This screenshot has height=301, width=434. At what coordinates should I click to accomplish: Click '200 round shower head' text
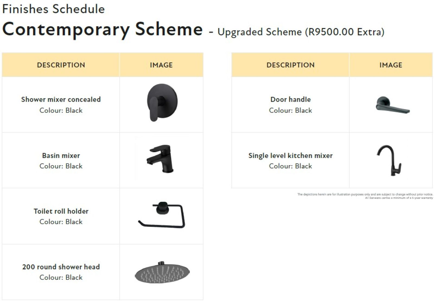coord(61,267)
